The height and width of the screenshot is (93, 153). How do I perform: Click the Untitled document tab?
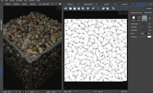click(149, 9)
